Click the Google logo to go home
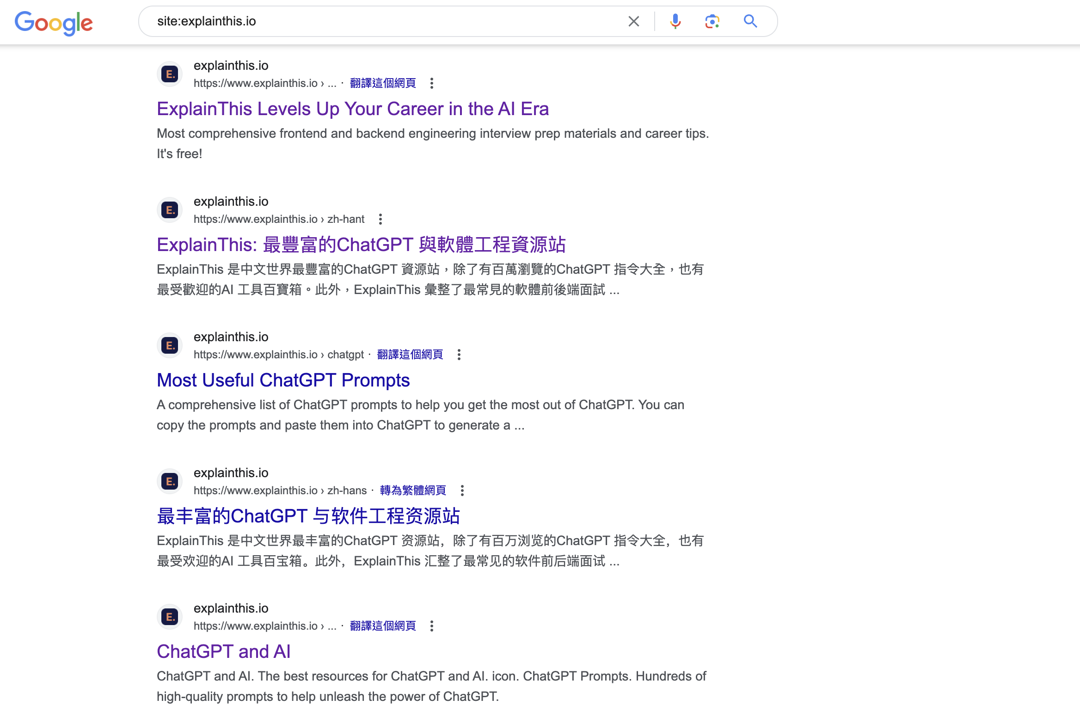1080x724 pixels. [53, 23]
